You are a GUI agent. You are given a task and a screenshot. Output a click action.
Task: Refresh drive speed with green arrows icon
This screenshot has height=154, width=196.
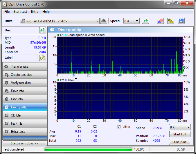tap(145, 21)
